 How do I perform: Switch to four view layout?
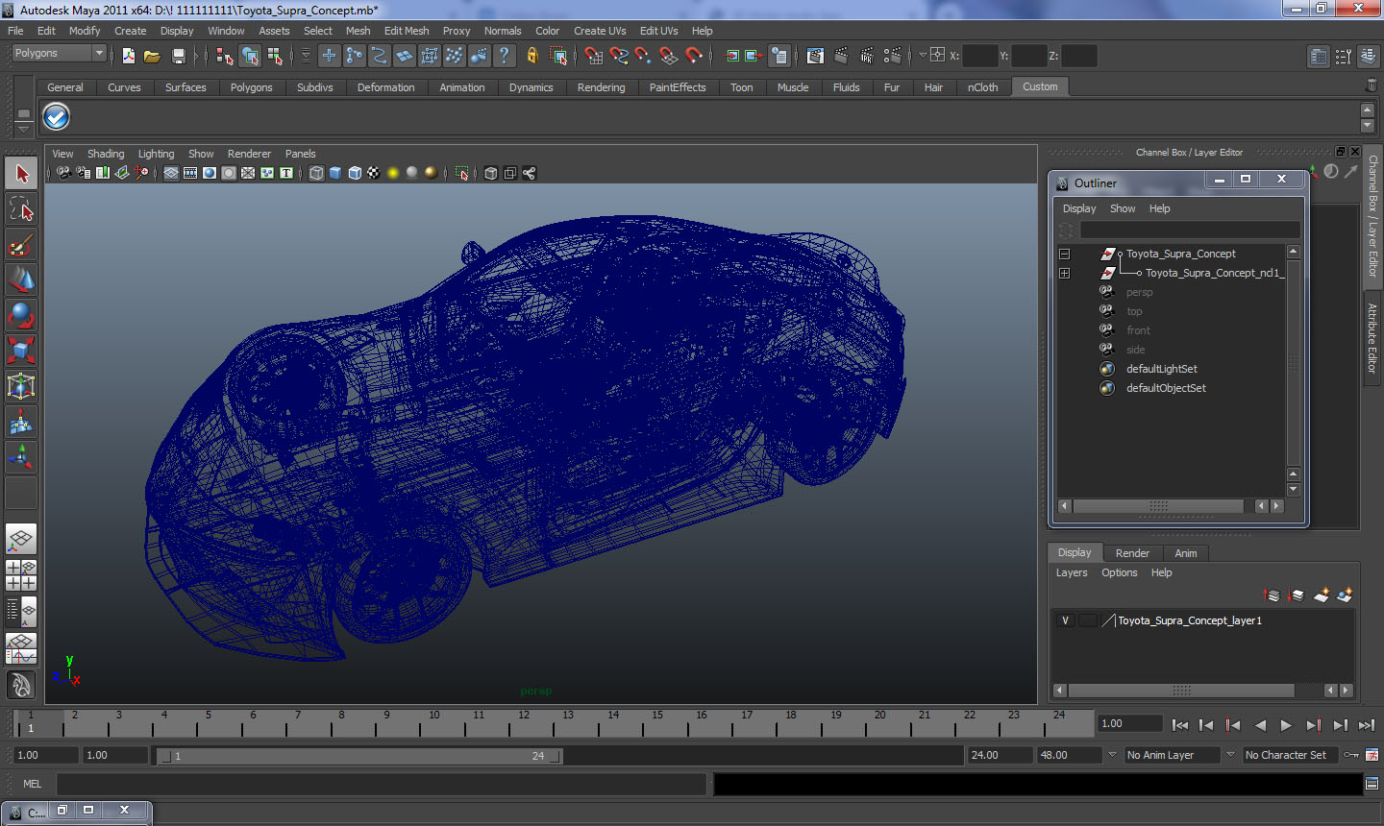tap(21, 575)
